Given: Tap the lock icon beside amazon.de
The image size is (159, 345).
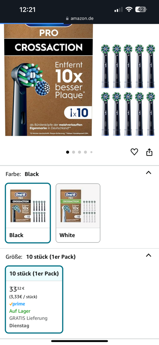Looking at the screenshot, I should pos(67,19).
